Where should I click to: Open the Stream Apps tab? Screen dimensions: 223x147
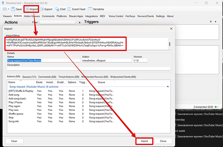coord(76,16)
